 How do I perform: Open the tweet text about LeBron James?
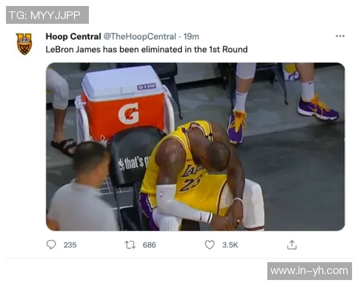coord(147,49)
